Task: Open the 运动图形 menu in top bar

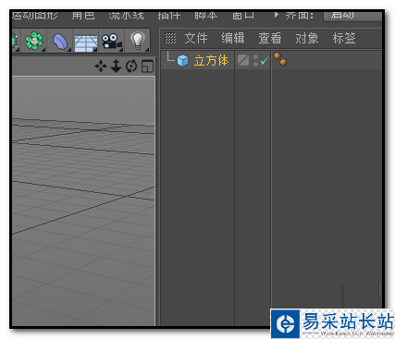Action: pos(35,15)
